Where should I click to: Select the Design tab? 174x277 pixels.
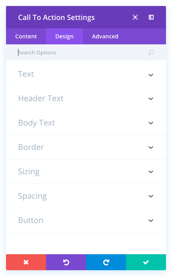pyautogui.click(x=64, y=36)
